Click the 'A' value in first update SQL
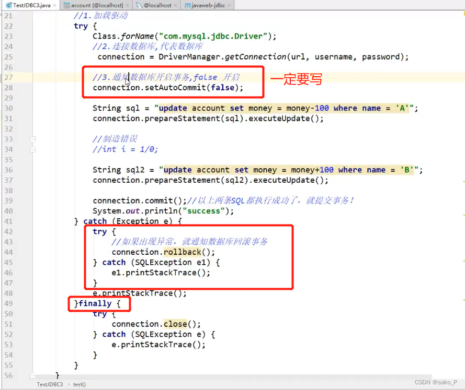 click(x=402, y=108)
